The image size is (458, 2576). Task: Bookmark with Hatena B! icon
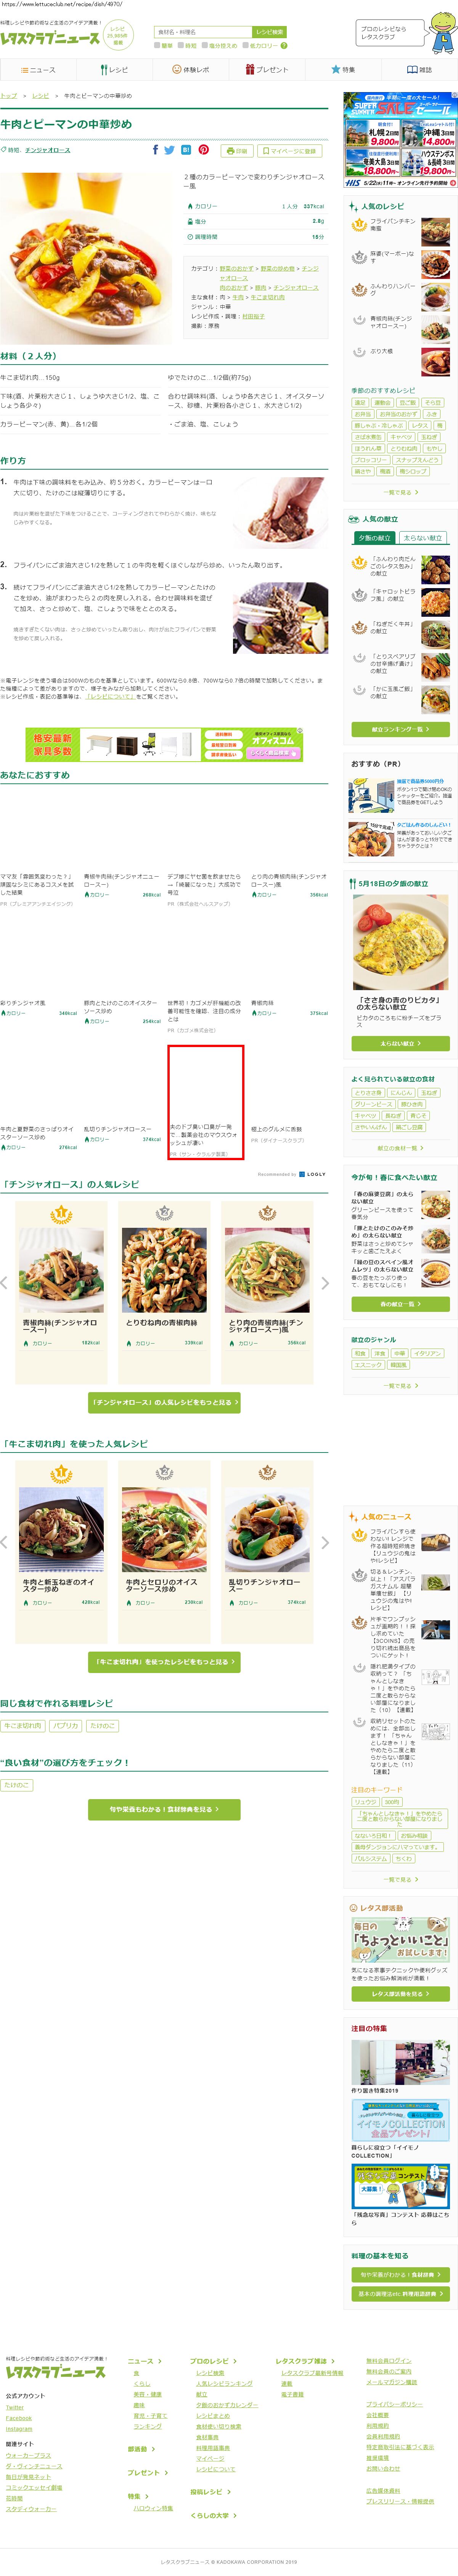tap(186, 150)
